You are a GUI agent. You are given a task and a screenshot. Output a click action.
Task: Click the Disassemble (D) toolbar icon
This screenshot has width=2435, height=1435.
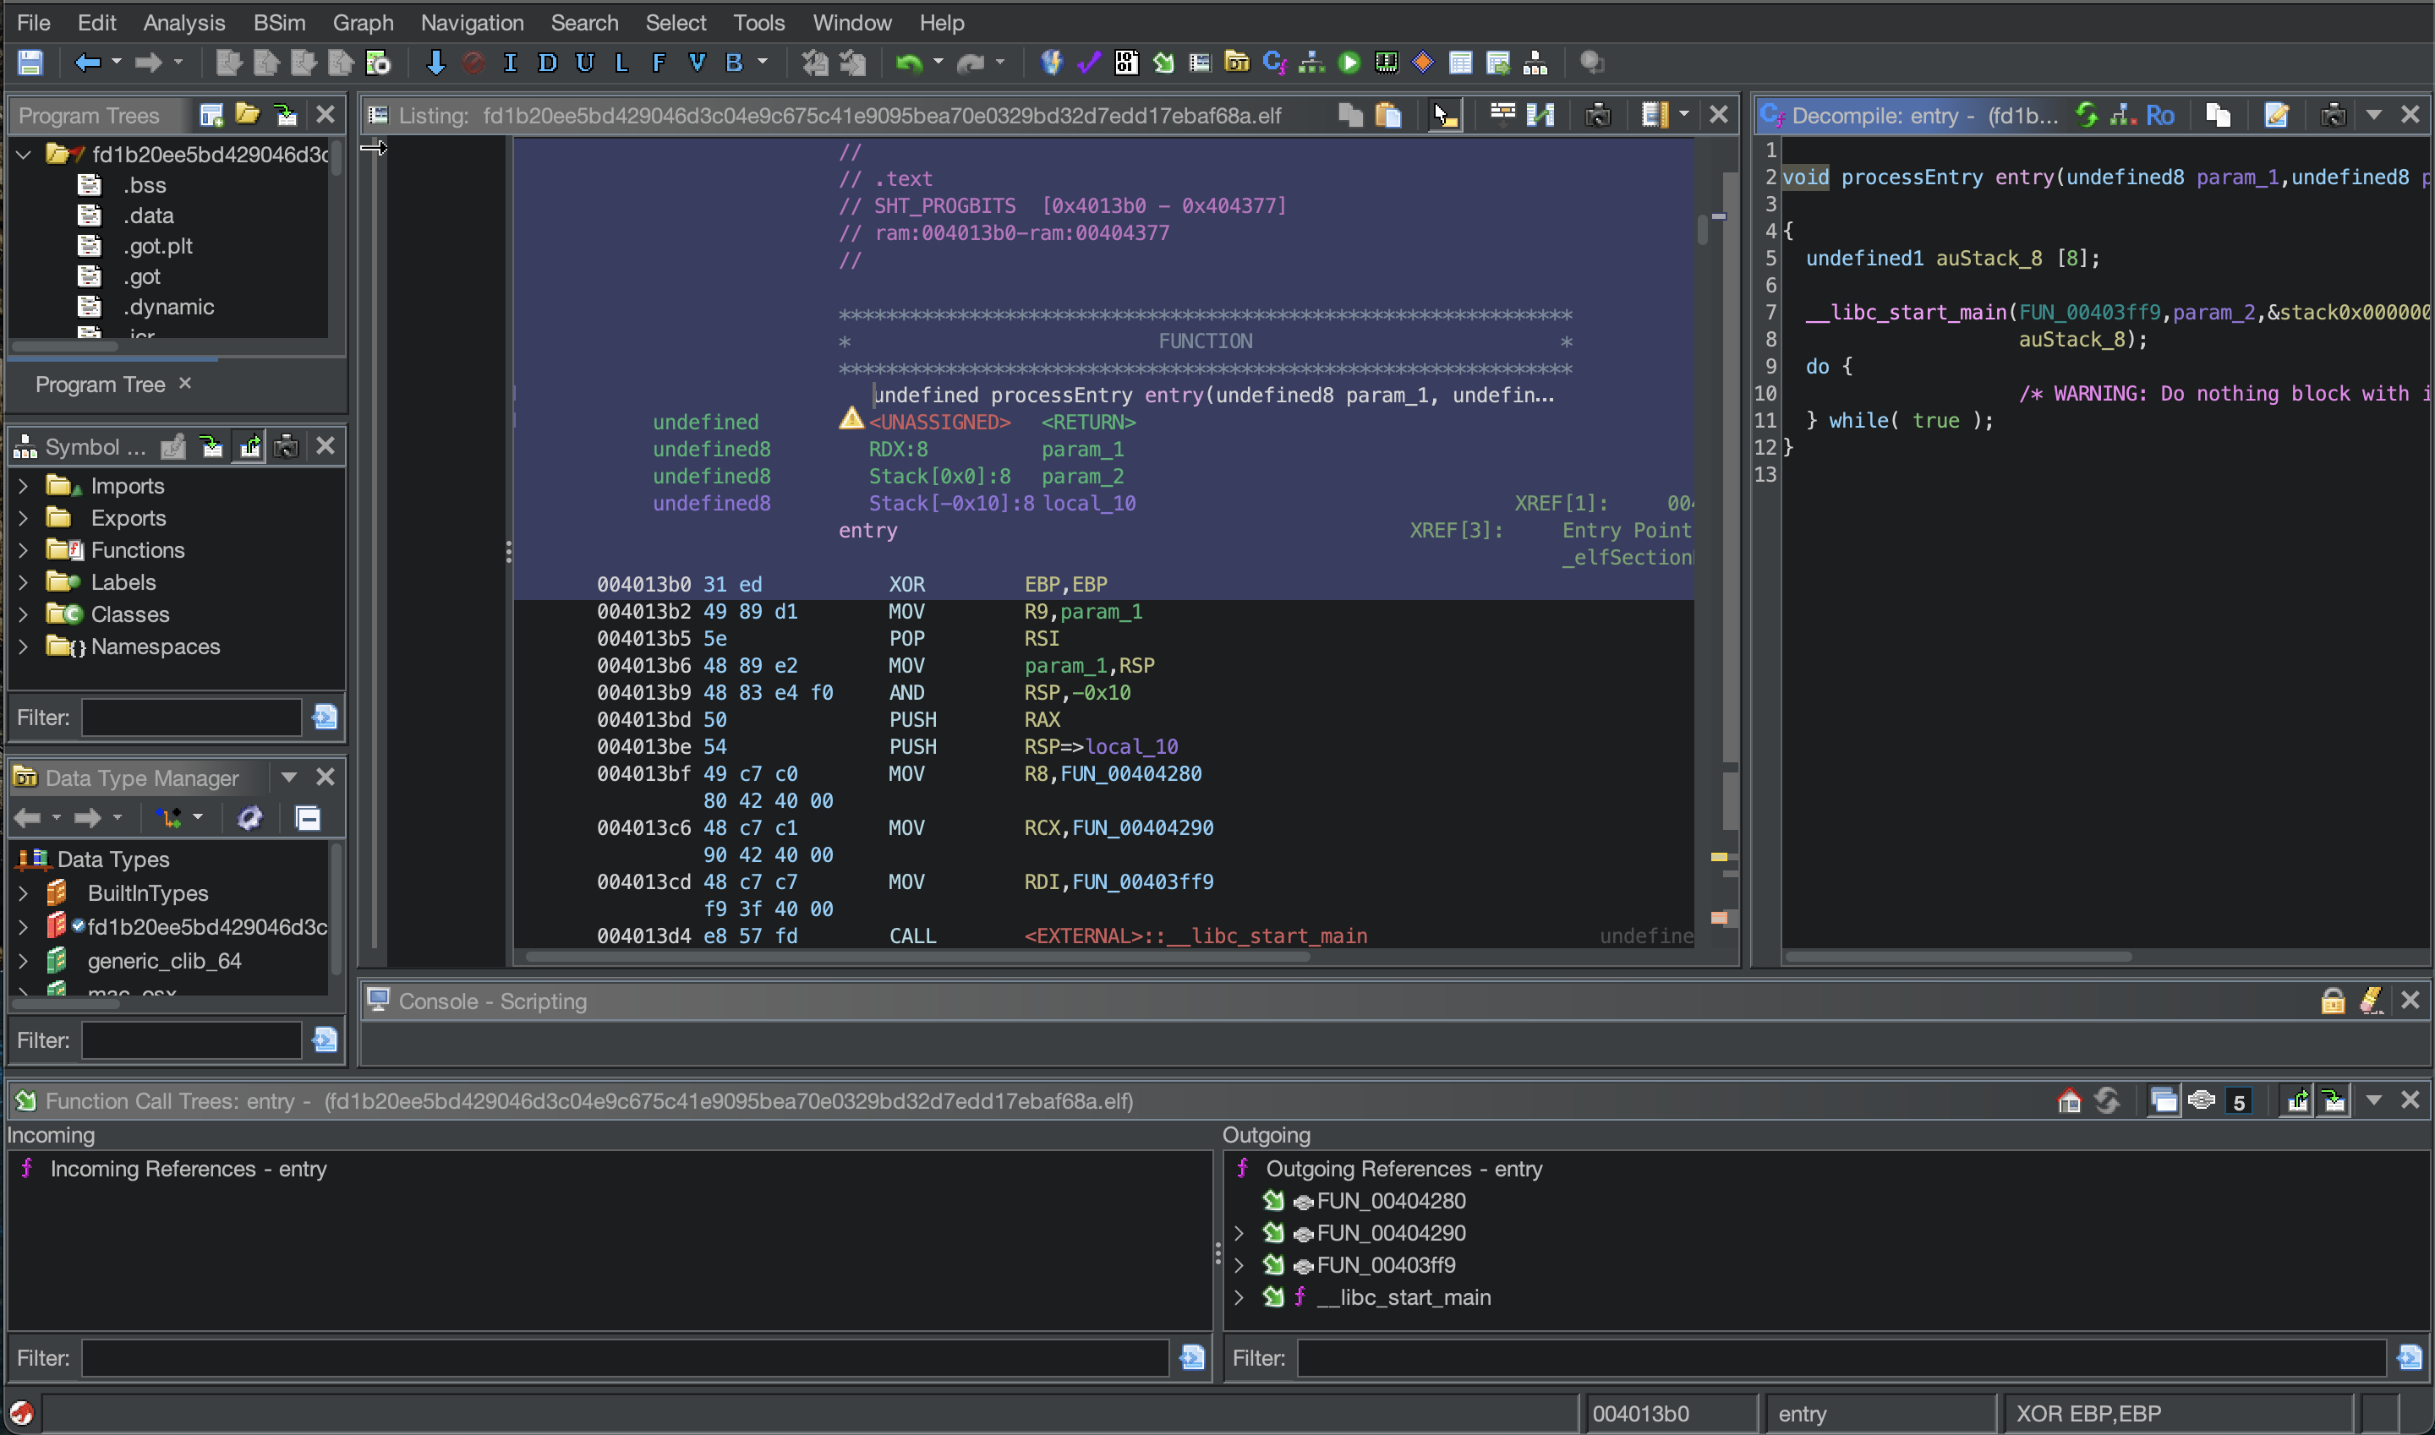click(548, 63)
